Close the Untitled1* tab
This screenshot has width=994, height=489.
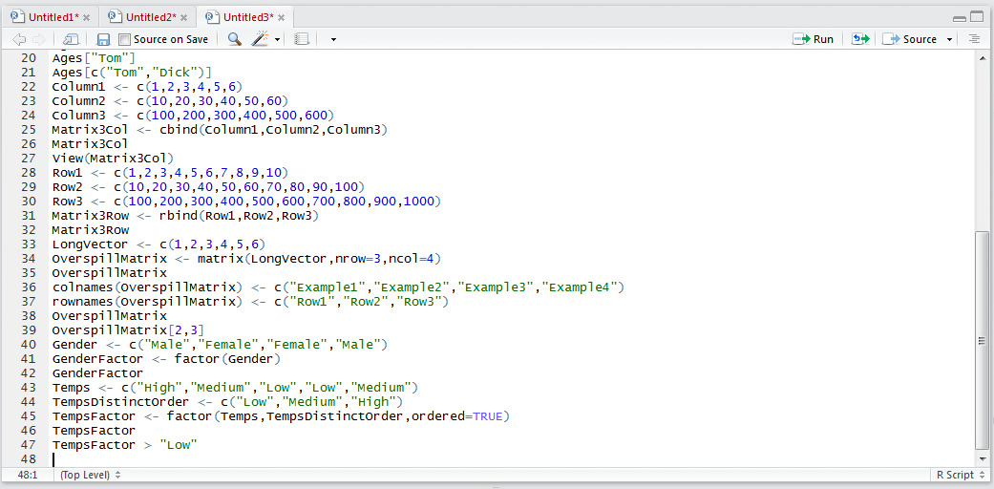coord(87,17)
